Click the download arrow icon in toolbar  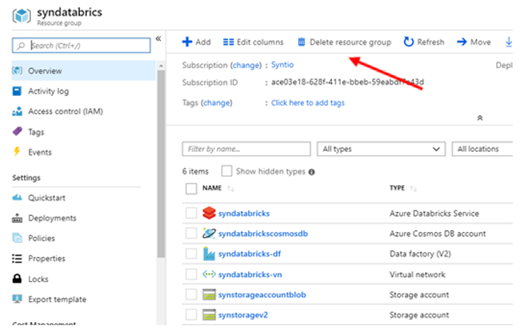coord(509,42)
